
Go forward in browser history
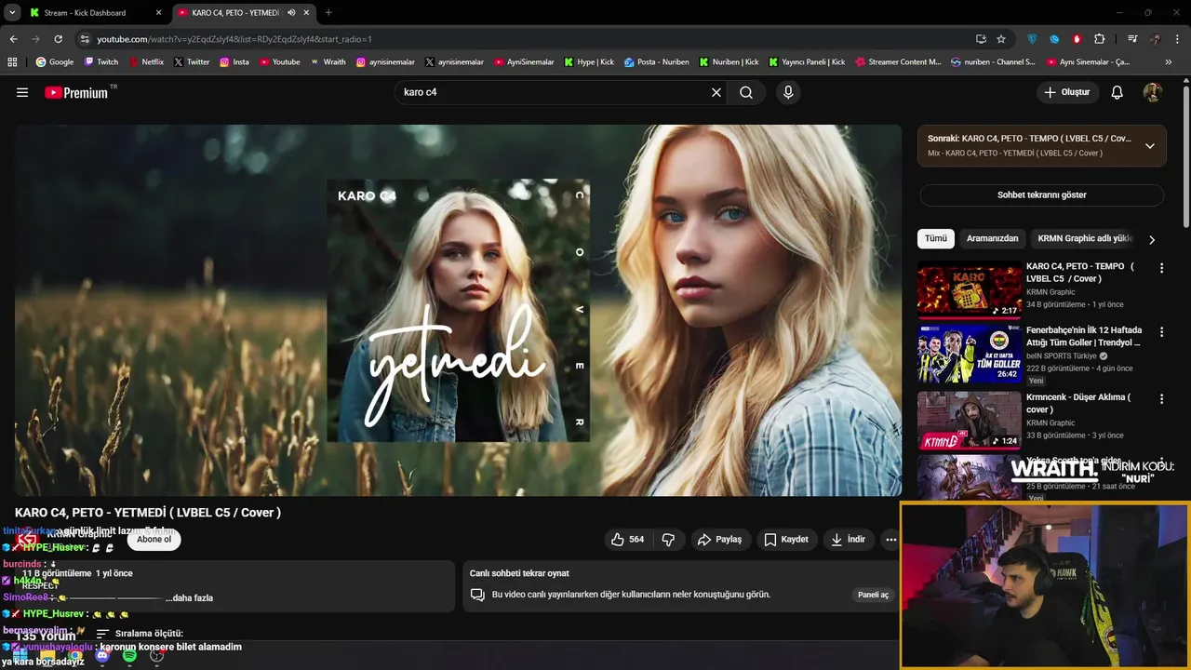pos(35,39)
